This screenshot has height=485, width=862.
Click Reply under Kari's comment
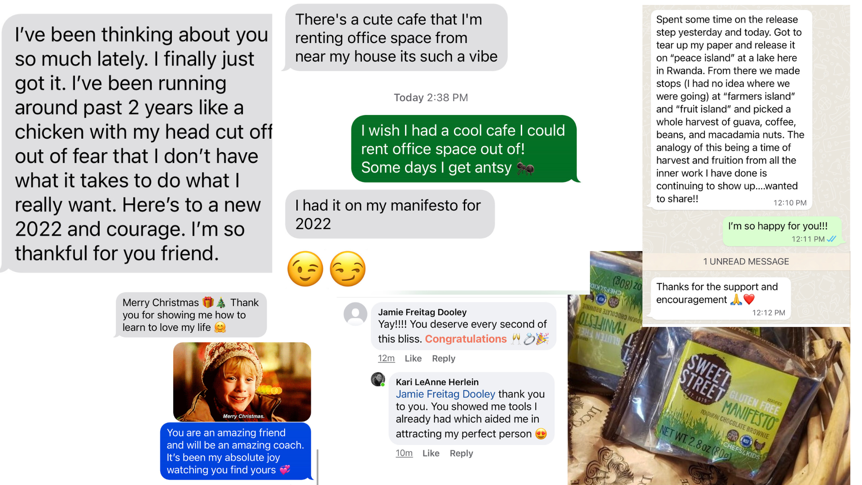coord(462,453)
